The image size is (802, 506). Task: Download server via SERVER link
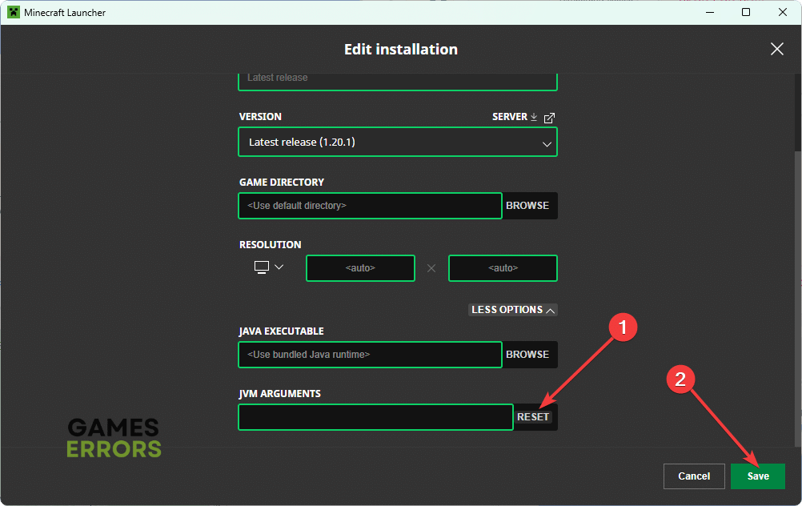tap(515, 117)
